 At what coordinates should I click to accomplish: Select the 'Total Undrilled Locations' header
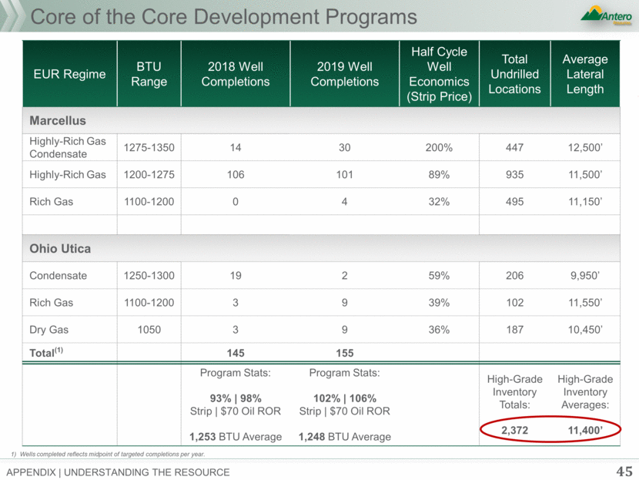tap(515, 74)
